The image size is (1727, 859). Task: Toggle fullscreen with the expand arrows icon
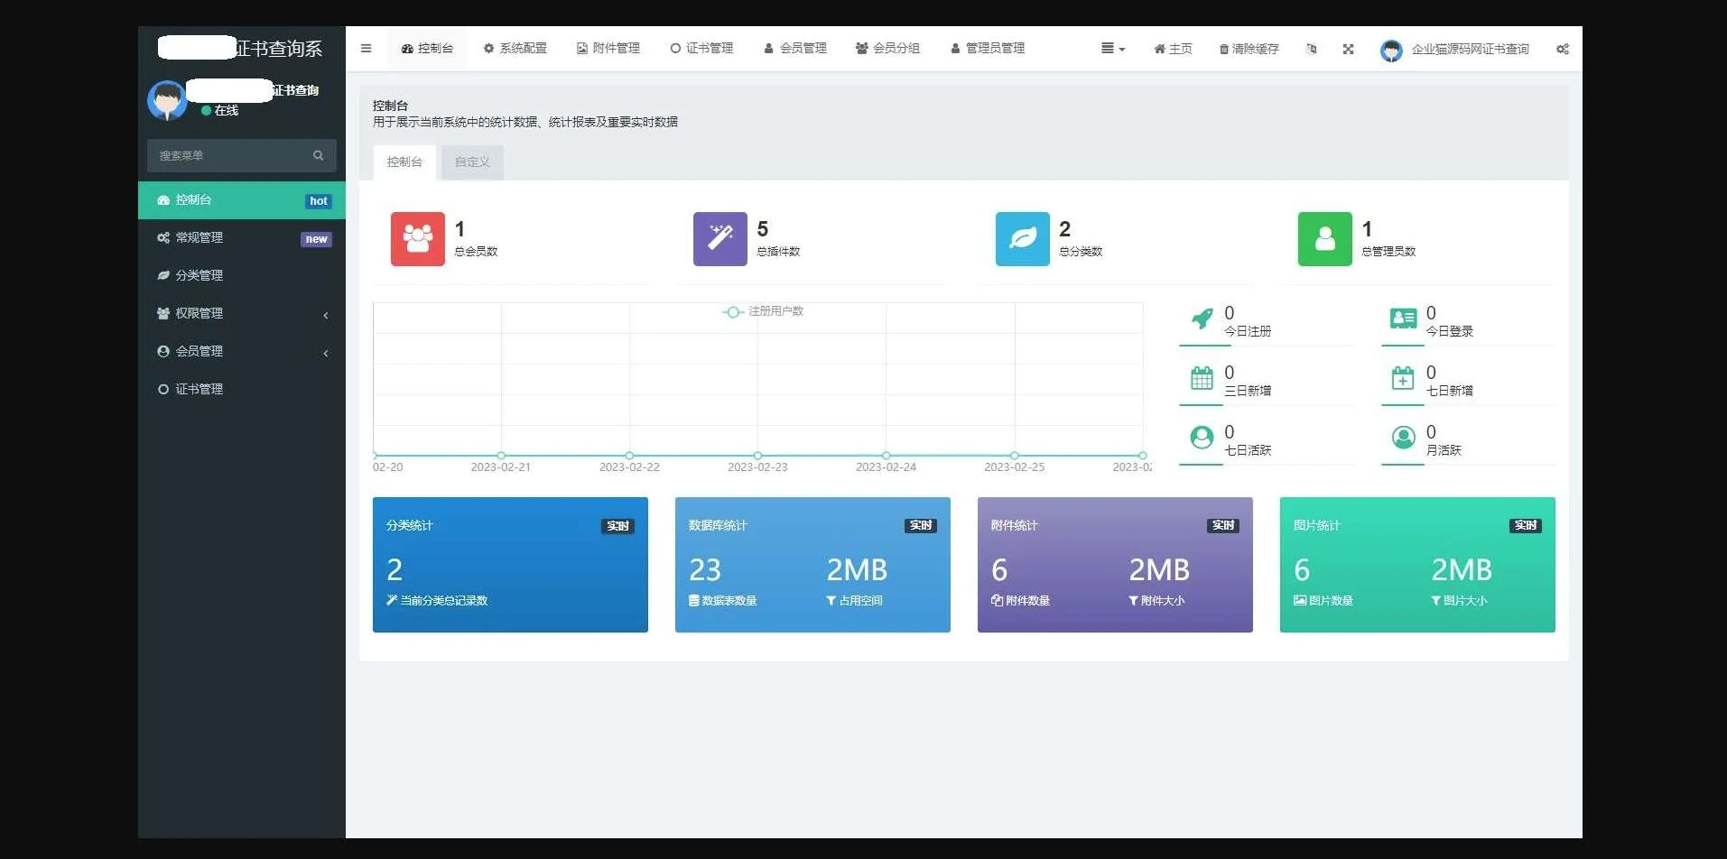(1348, 49)
